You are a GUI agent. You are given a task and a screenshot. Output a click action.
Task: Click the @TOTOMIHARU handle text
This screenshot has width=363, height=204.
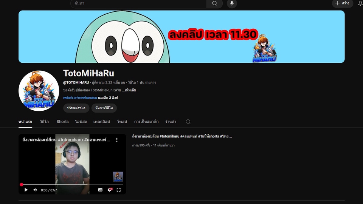(x=76, y=83)
